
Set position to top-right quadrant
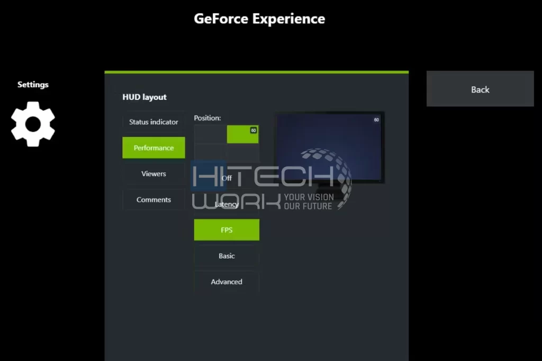point(242,134)
